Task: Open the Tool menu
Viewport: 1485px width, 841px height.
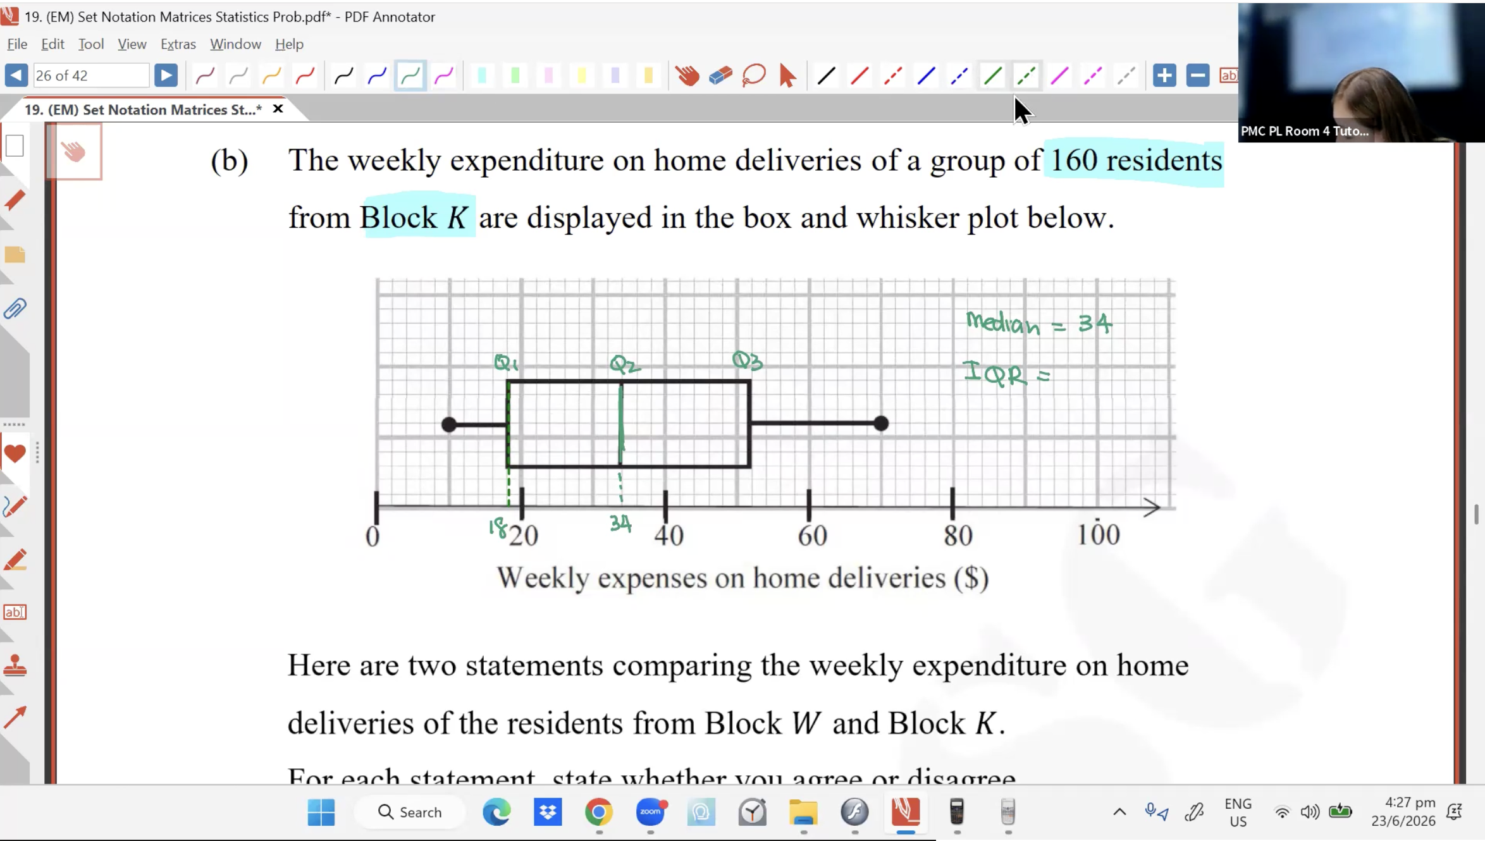Action: point(91,44)
